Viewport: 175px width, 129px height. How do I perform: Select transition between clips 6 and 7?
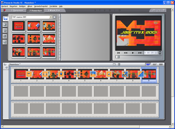pos(109,74)
